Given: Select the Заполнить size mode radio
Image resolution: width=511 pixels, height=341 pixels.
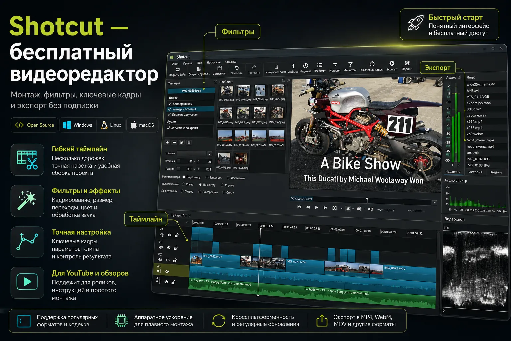Looking at the screenshot, I should pyautogui.click(x=207, y=178).
